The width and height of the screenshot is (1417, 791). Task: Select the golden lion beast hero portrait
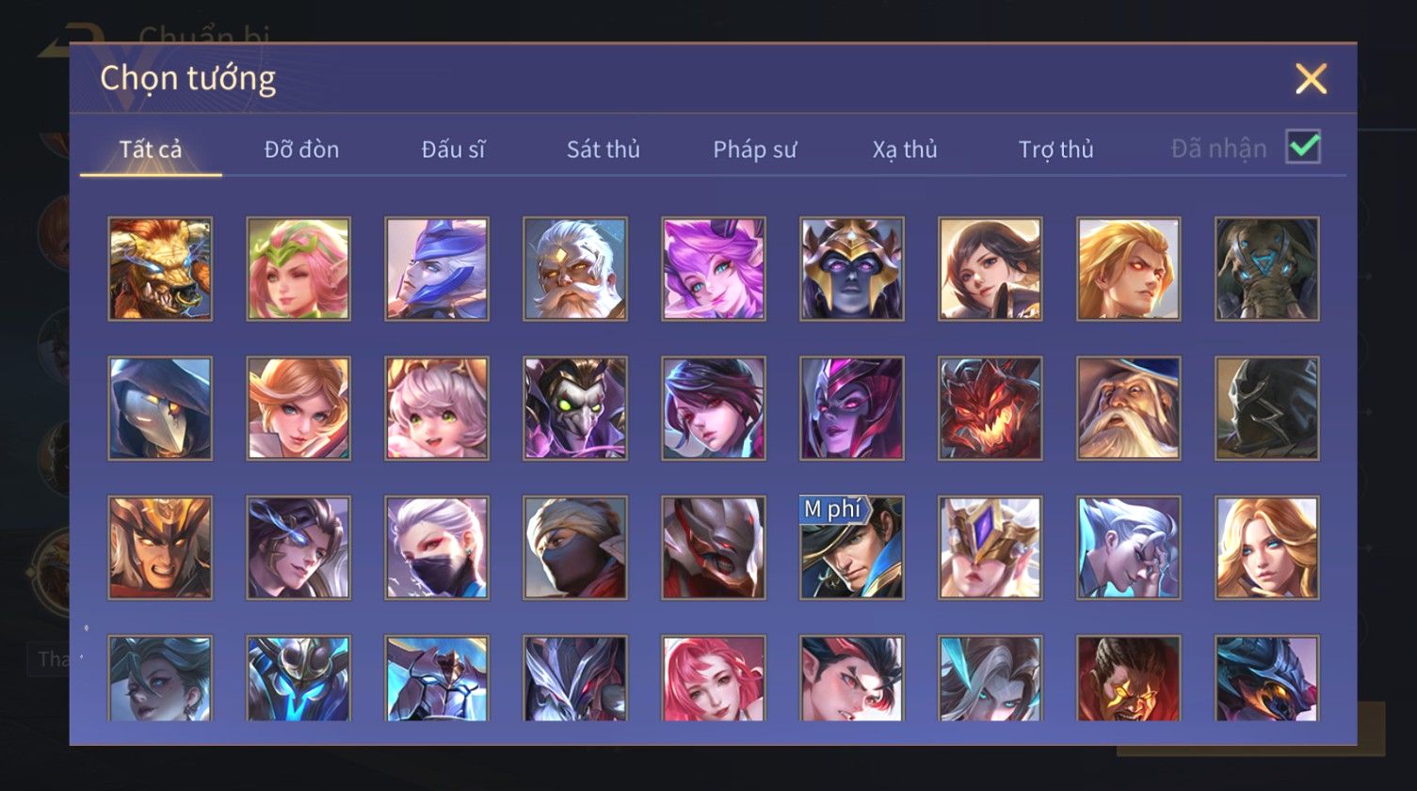click(160, 269)
